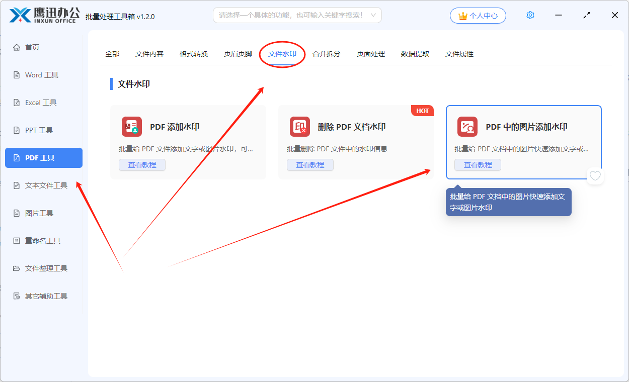Select PDF 工具 in the sidebar

click(44, 158)
